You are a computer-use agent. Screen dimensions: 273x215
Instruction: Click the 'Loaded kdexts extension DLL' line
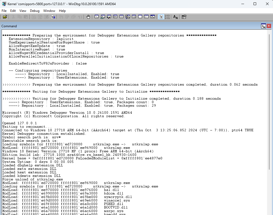point(31,176)
